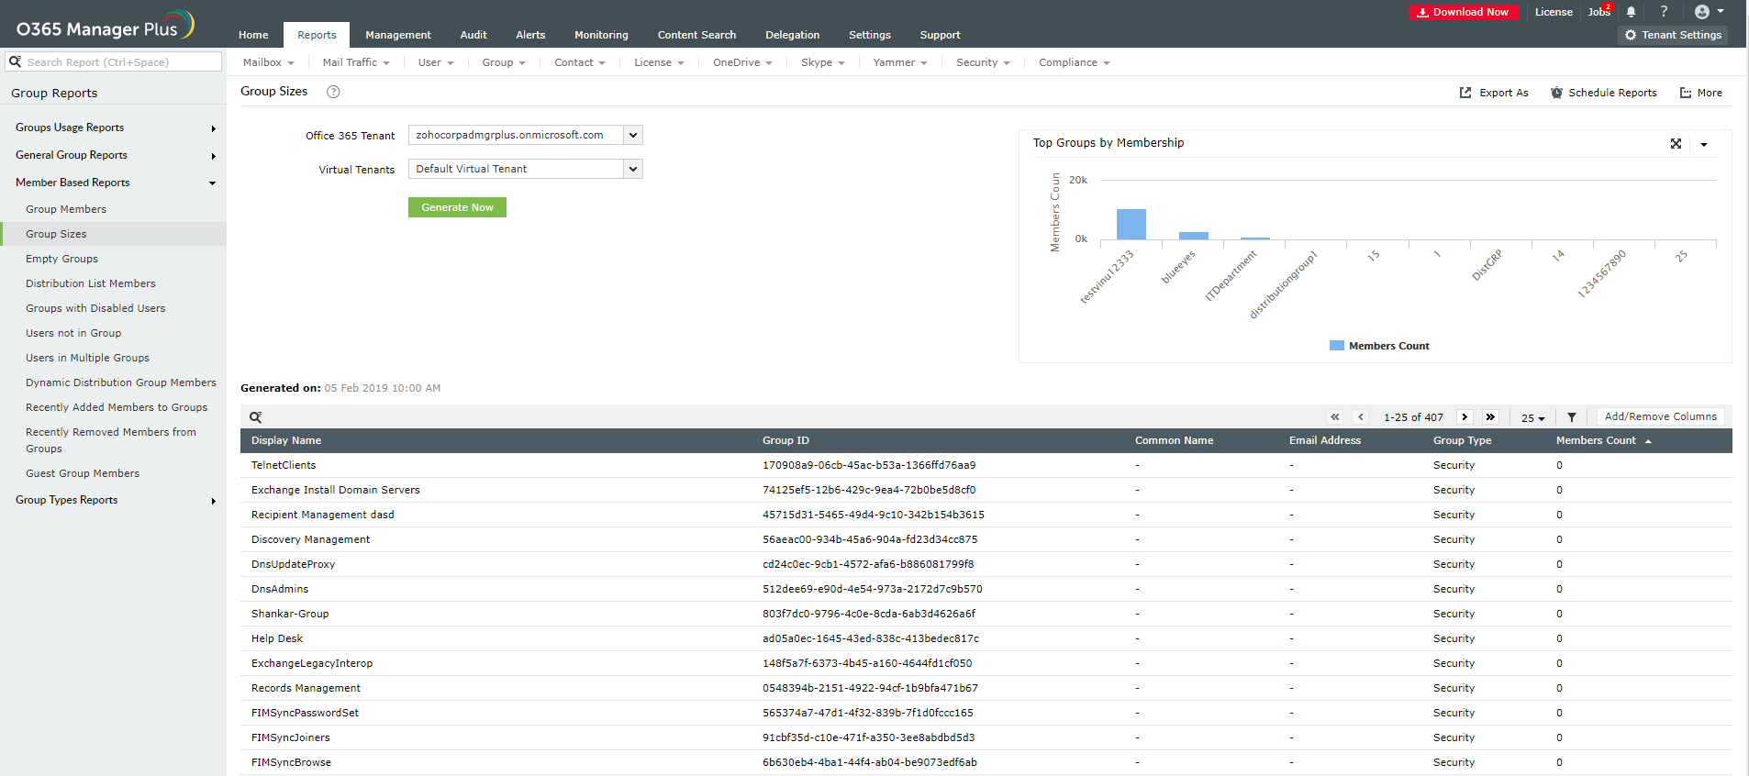
Task: Click Generate Now button
Action: 457,207
